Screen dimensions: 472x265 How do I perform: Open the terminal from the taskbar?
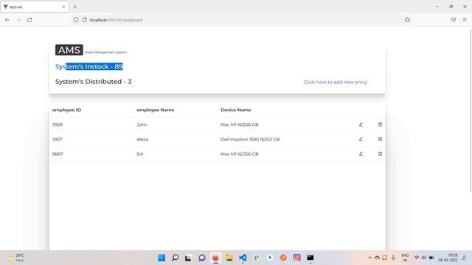[x=310, y=258]
